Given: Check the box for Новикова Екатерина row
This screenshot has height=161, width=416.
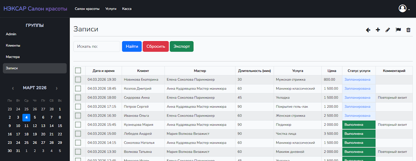Looking at the screenshot, I should (78, 80).
